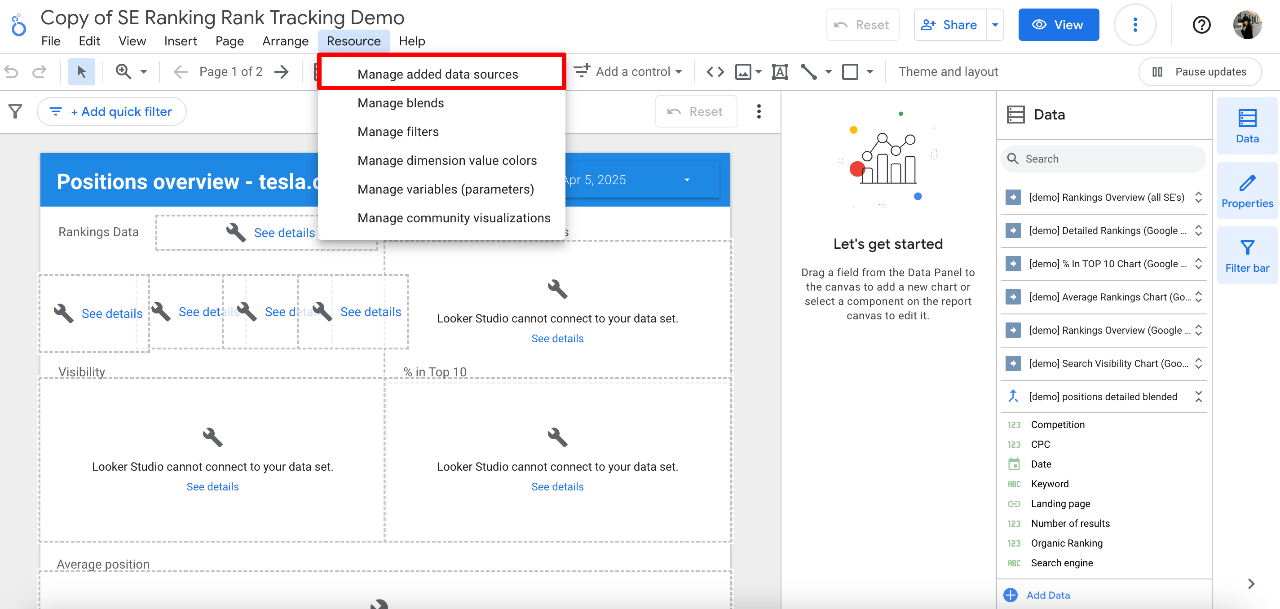1280x609 pixels.
Task: Select Manage community visualizations
Action: (x=441, y=218)
